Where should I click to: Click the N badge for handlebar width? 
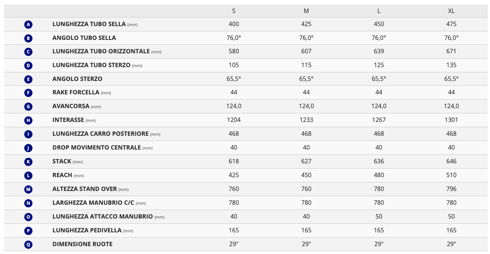[x=28, y=203]
